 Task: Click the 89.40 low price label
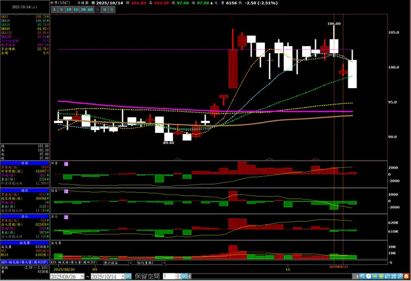[x=168, y=143]
